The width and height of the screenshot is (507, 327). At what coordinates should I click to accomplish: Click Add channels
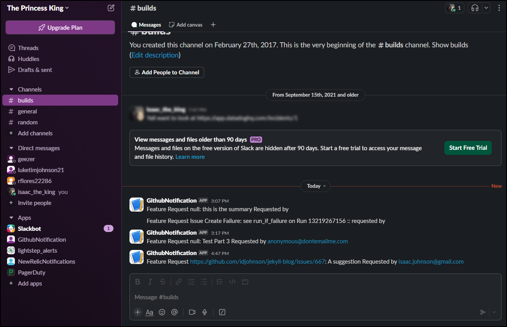pyautogui.click(x=35, y=133)
